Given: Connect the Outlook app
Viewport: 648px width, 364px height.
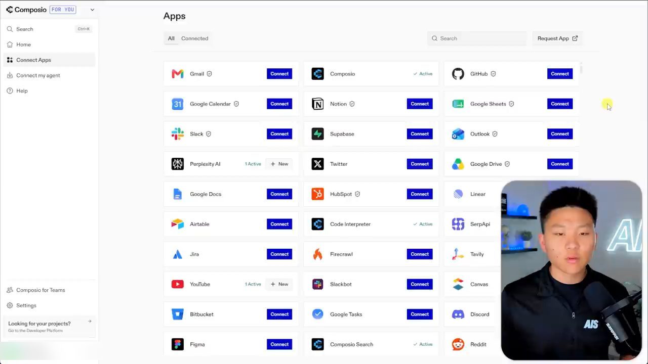Looking at the screenshot, I should (x=560, y=134).
